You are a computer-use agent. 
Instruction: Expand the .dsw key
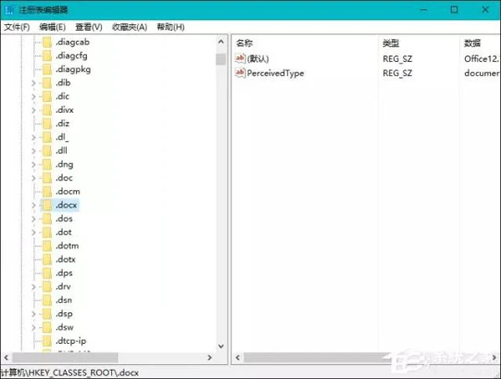(x=33, y=327)
